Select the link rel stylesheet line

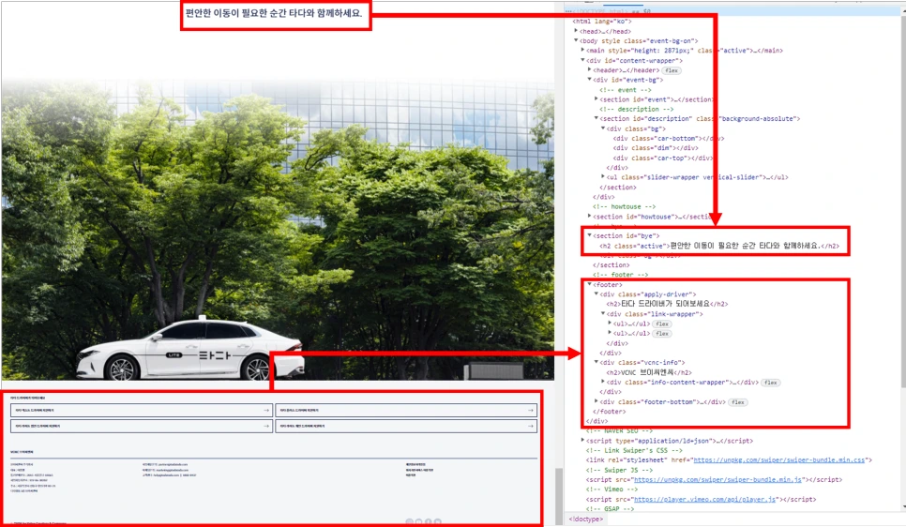click(729, 460)
